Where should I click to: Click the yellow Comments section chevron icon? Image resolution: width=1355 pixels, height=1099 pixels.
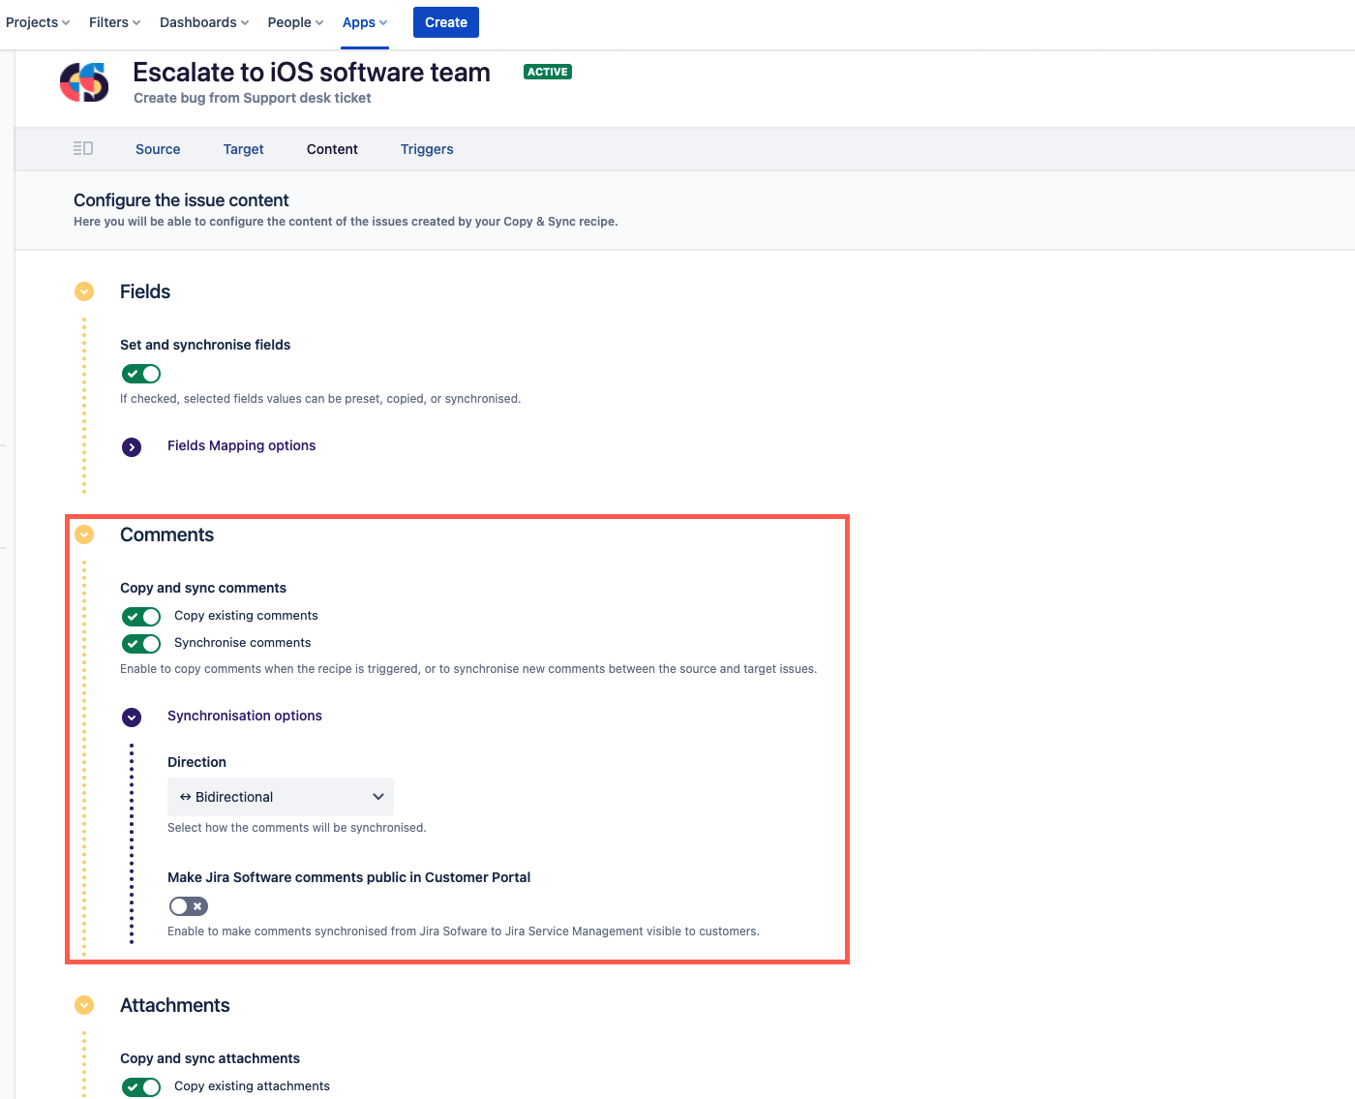tap(84, 534)
